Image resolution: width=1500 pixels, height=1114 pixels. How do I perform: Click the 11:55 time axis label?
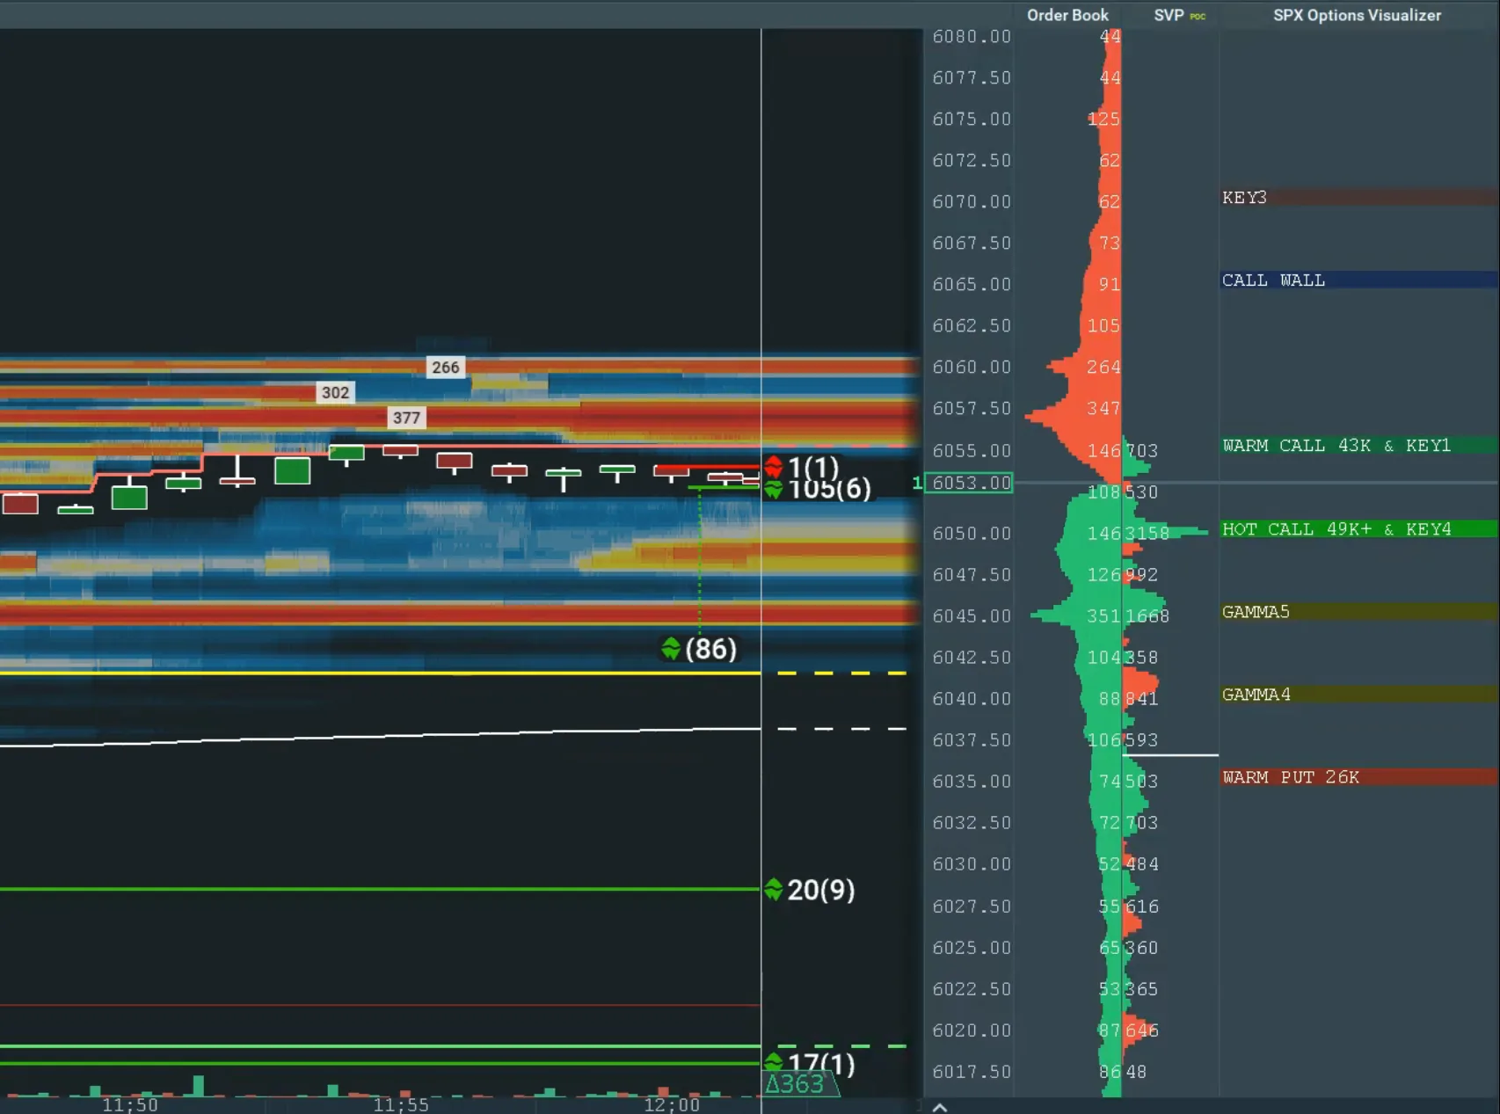[x=401, y=1104]
